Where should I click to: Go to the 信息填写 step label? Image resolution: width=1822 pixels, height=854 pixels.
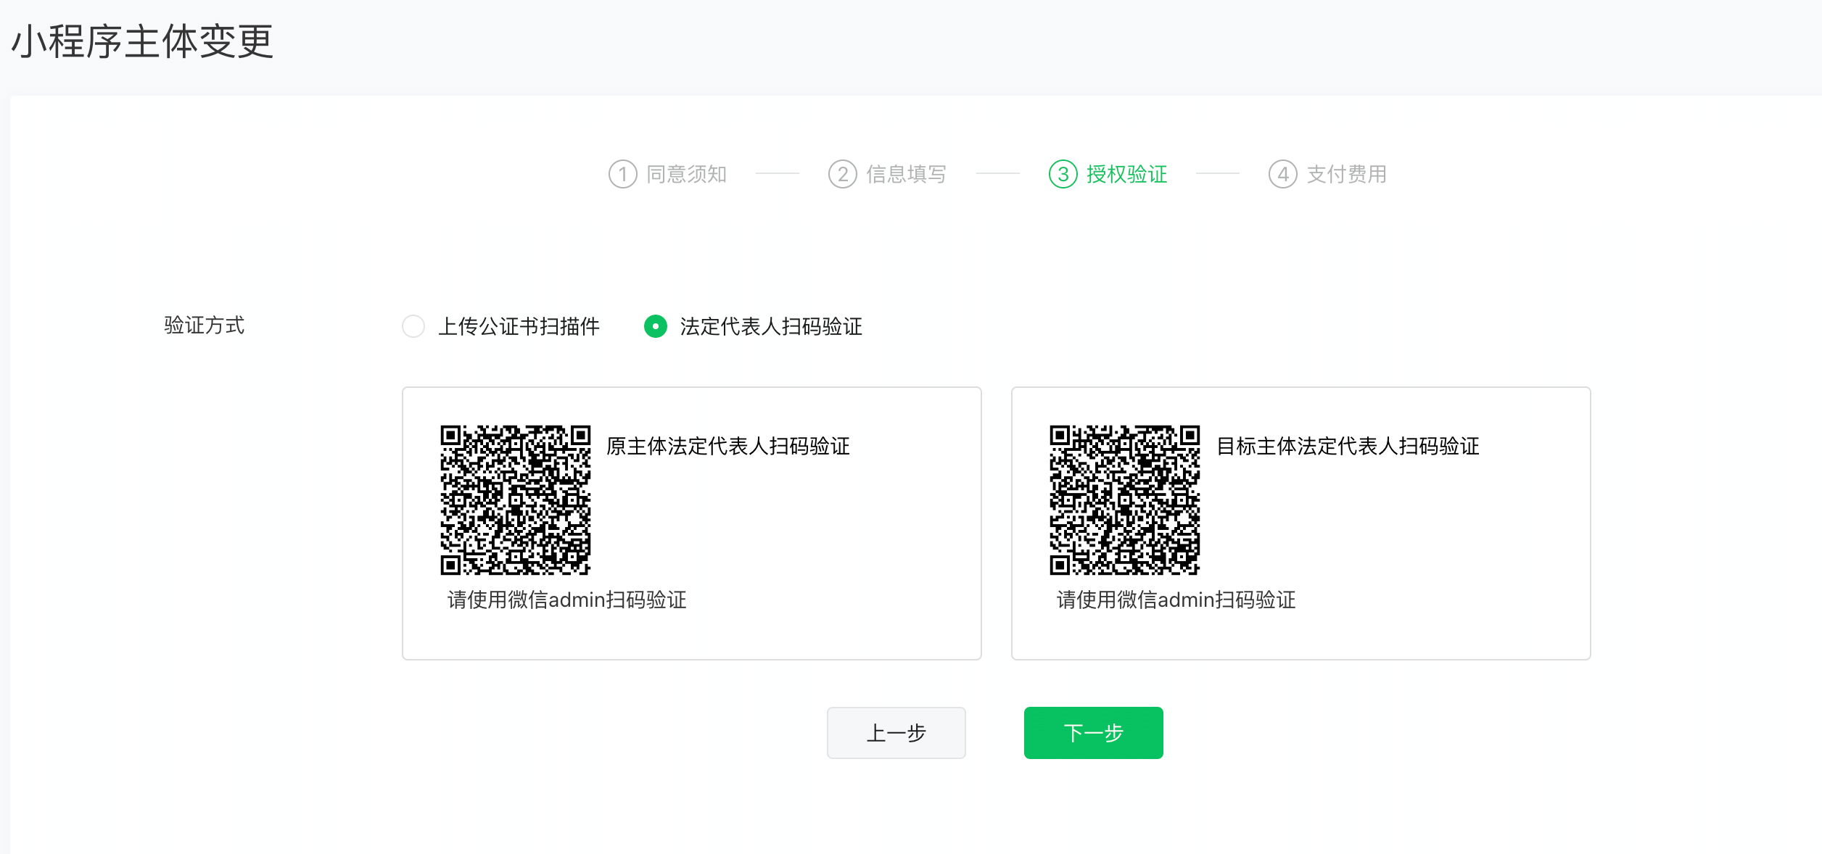click(x=906, y=174)
